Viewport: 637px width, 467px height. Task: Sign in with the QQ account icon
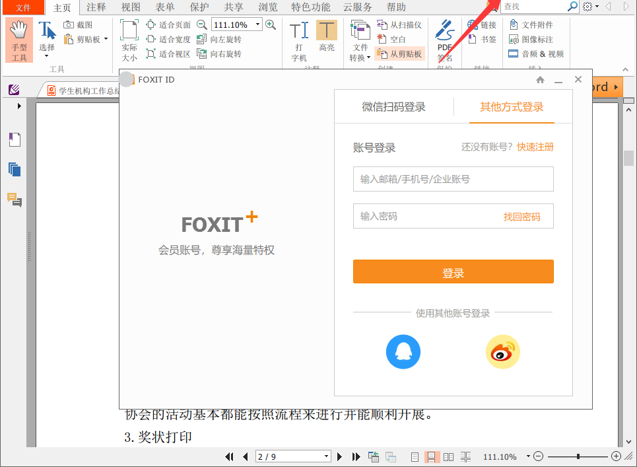click(x=403, y=351)
